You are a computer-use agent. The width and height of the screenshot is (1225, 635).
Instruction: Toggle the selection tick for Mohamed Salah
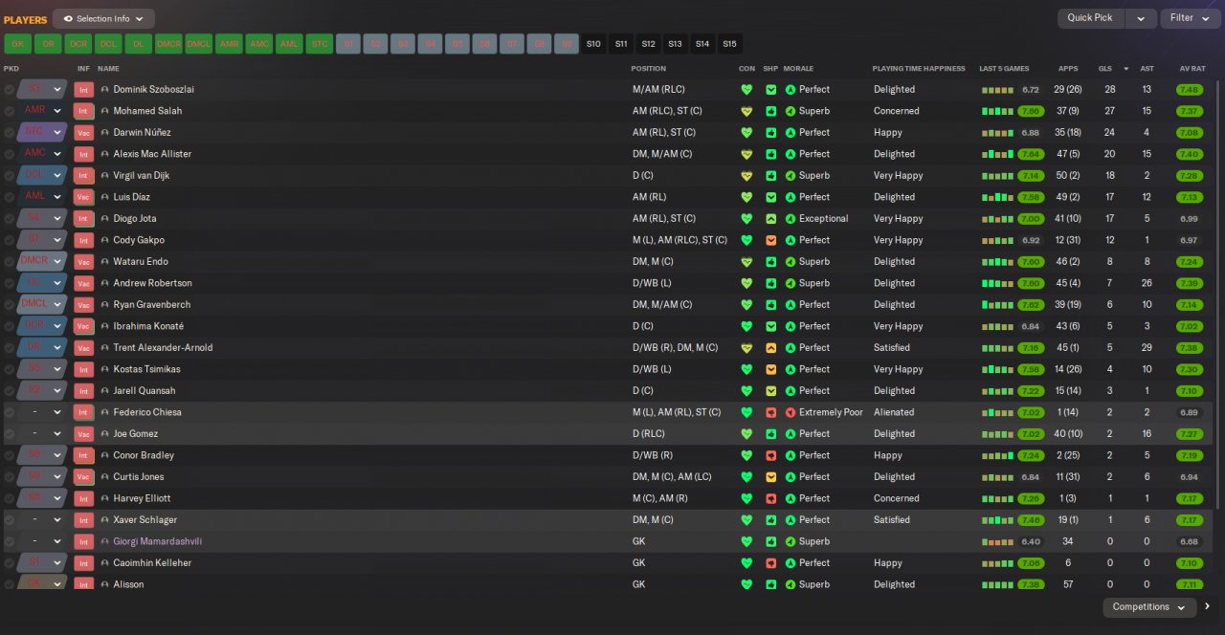tap(10, 111)
